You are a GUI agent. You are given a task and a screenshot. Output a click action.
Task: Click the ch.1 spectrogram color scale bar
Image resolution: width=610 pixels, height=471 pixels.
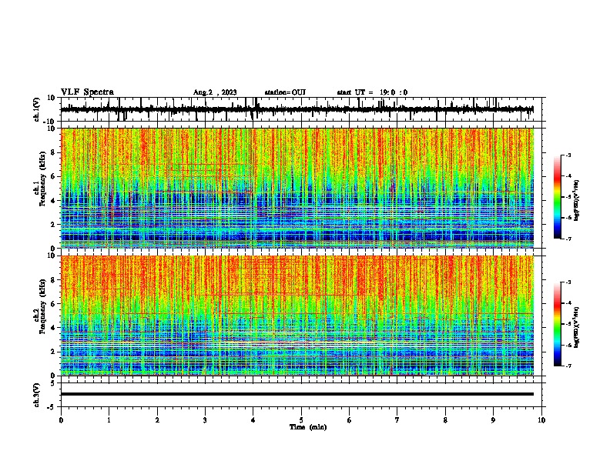558,197
